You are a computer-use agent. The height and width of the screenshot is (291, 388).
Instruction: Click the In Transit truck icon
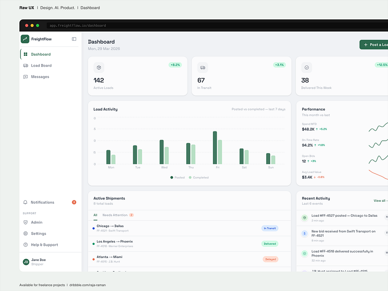point(203,67)
